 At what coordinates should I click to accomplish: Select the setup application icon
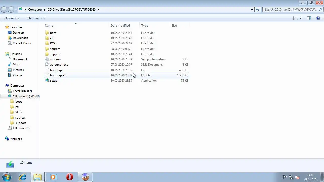coord(47,81)
